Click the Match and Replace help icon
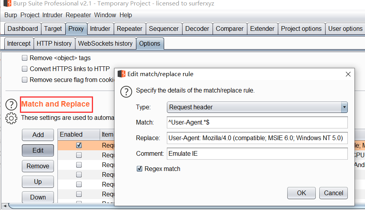The image size is (365, 210). [11, 105]
